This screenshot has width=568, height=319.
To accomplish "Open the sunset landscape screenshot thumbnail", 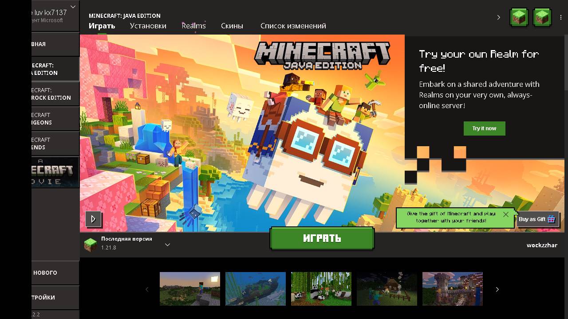I will tap(190, 289).
